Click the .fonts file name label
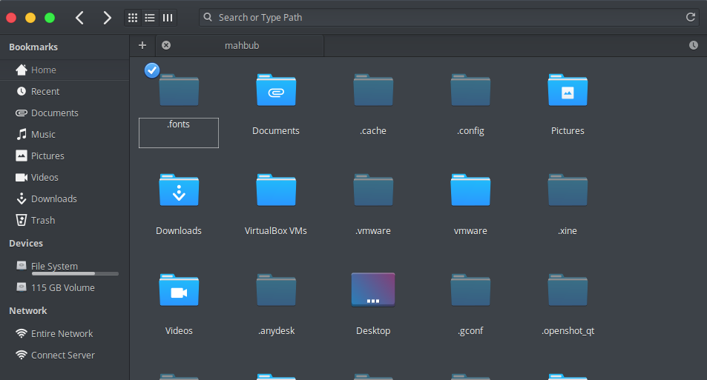707x380 pixels. pyautogui.click(x=179, y=124)
